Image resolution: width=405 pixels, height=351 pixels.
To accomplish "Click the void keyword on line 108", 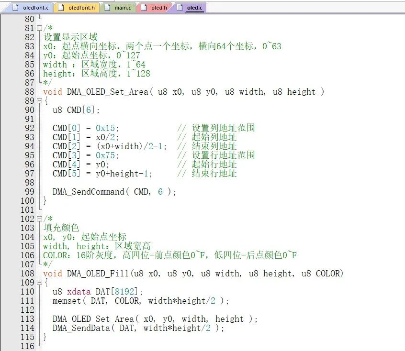I will pyautogui.click(x=53, y=274).
